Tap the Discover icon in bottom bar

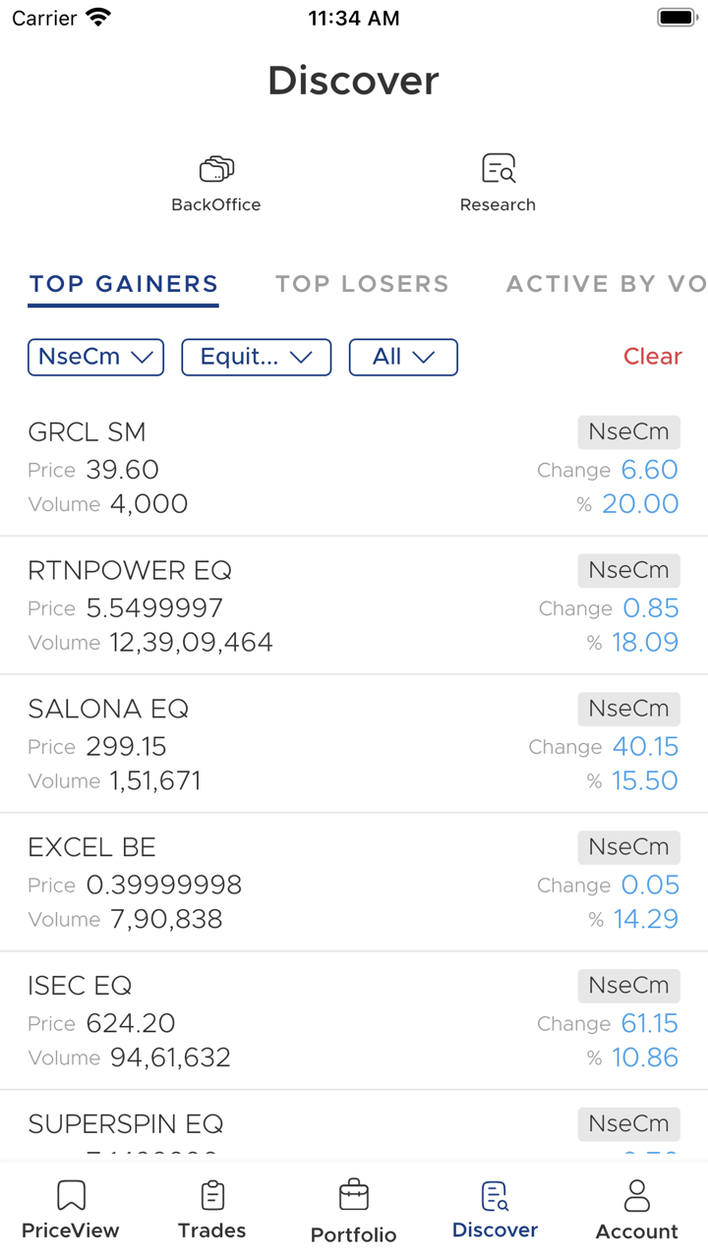(495, 1196)
